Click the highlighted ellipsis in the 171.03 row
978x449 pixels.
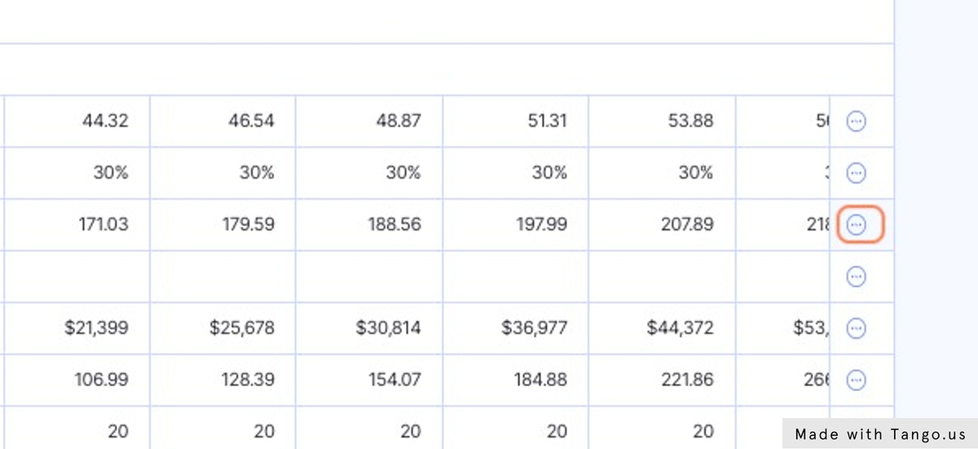click(x=856, y=225)
